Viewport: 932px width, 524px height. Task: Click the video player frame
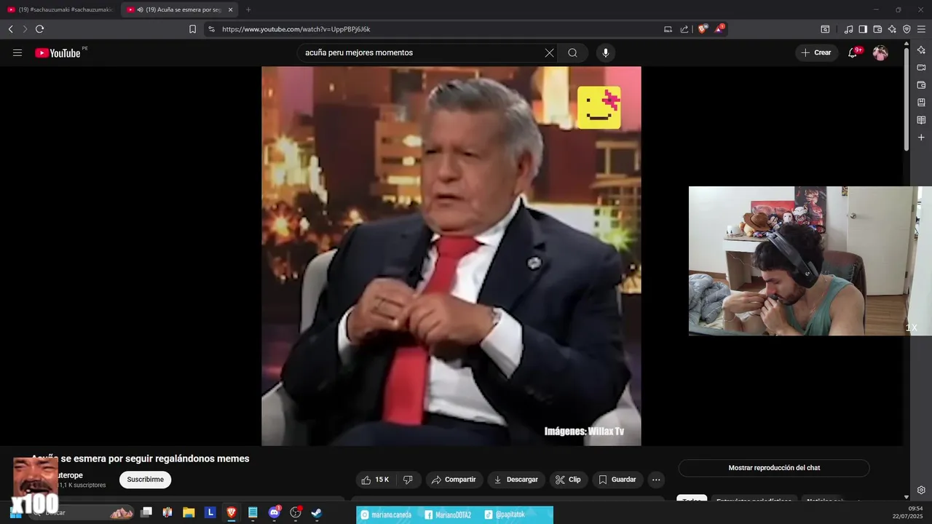click(451, 256)
